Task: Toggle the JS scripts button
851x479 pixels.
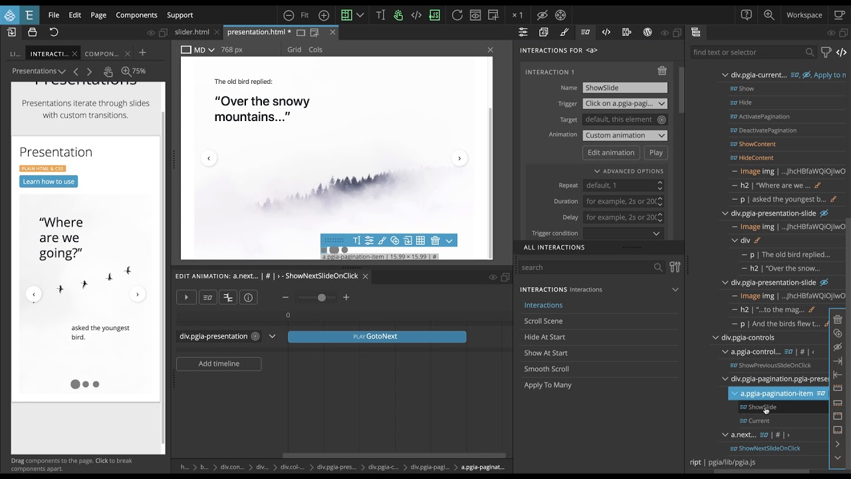Action: pos(434,15)
